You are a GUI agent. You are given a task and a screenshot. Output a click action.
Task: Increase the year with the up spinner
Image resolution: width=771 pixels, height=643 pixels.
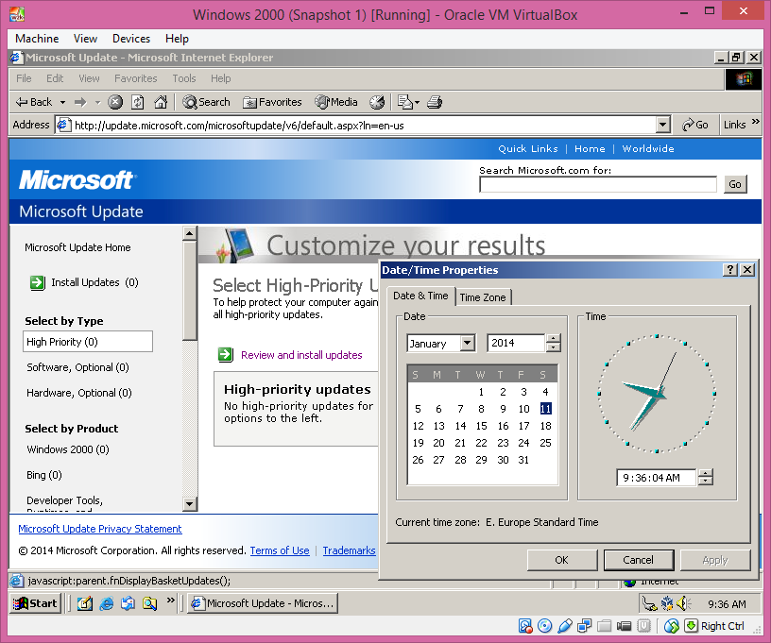tap(553, 338)
